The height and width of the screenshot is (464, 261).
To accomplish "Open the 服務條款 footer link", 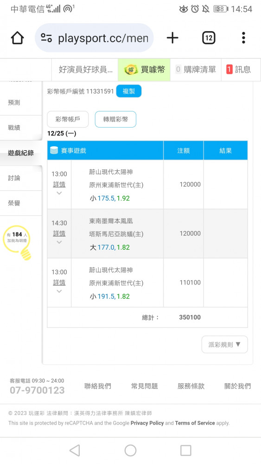I will (191, 386).
